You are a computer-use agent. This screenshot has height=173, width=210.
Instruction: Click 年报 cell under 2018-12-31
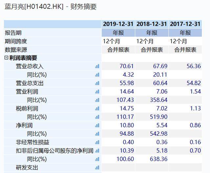152,33
